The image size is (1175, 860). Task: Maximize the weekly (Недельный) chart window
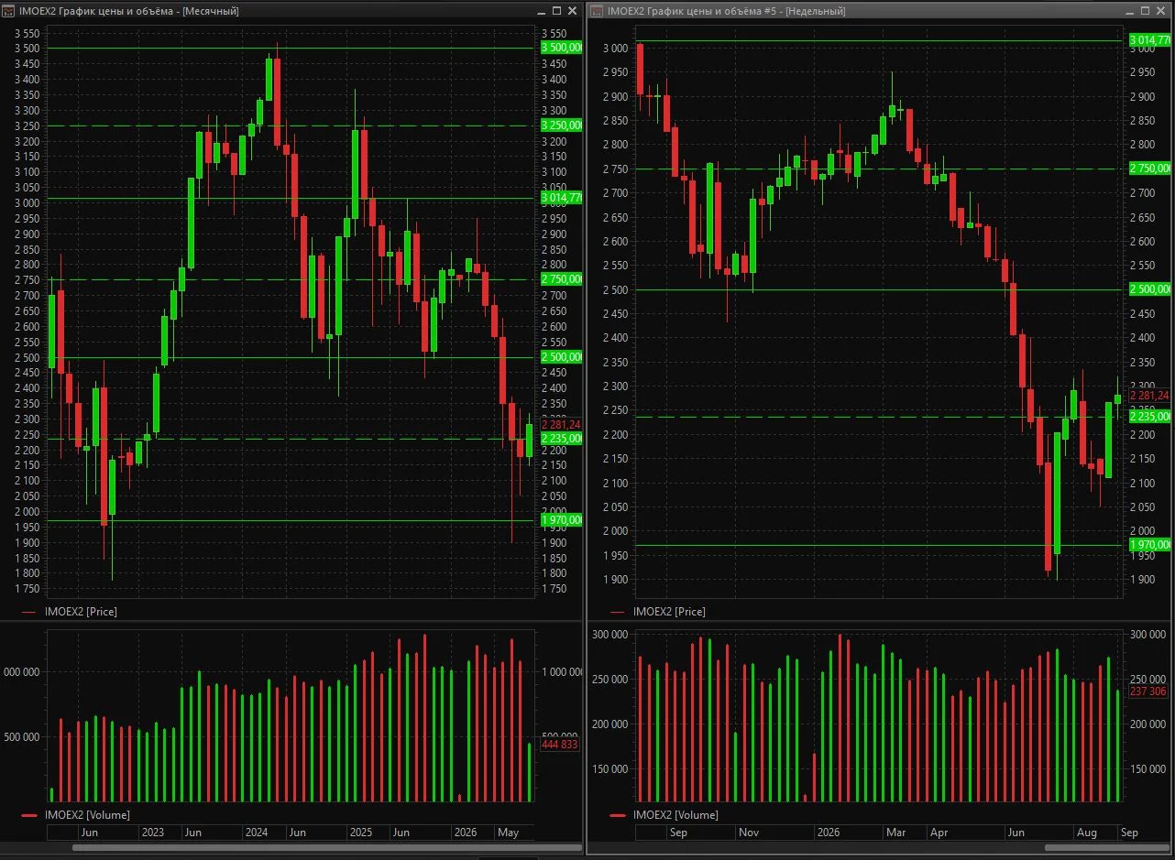pyautogui.click(x=1146, y=11)
